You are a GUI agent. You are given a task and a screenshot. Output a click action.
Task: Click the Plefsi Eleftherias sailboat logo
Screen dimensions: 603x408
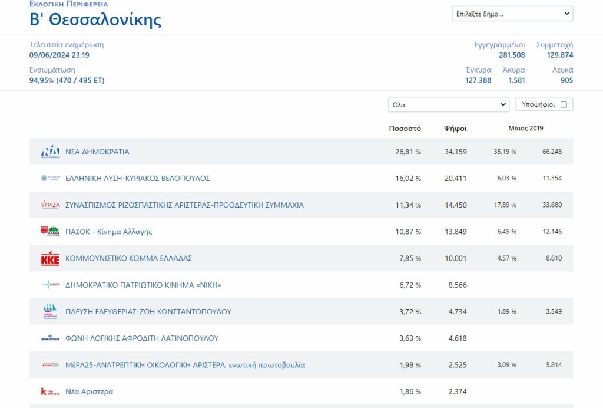click(x=51, y=311)
